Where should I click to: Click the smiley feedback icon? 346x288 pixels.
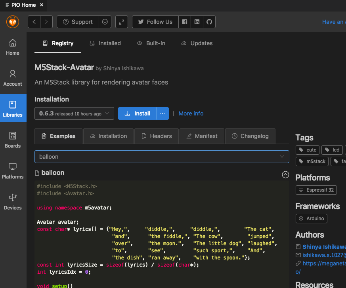point(105,22)
